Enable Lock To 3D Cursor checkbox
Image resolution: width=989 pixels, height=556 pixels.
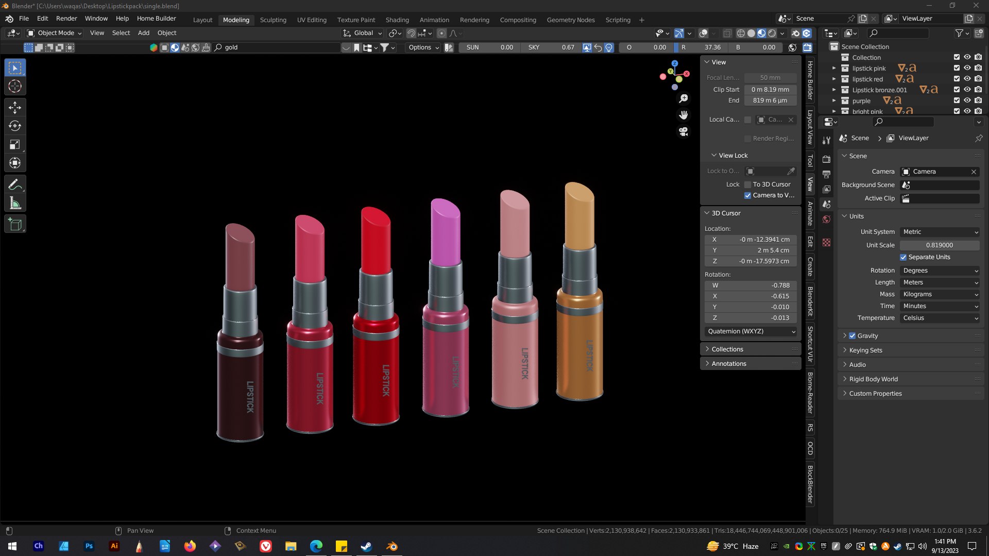[x=747, y=184]
